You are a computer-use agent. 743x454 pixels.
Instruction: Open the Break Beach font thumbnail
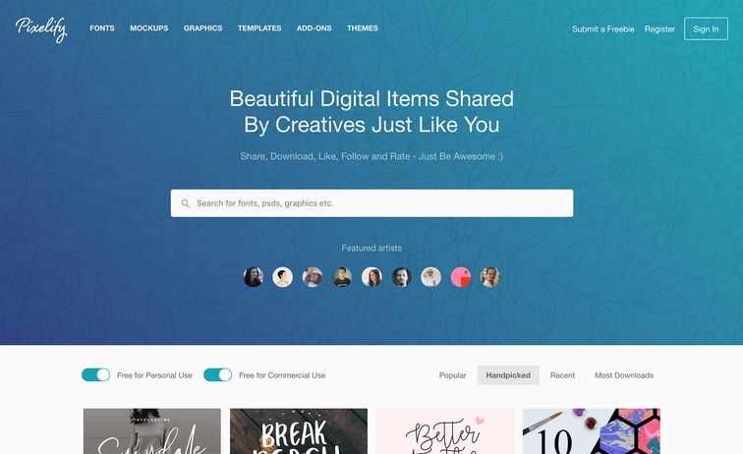(299, 431)
